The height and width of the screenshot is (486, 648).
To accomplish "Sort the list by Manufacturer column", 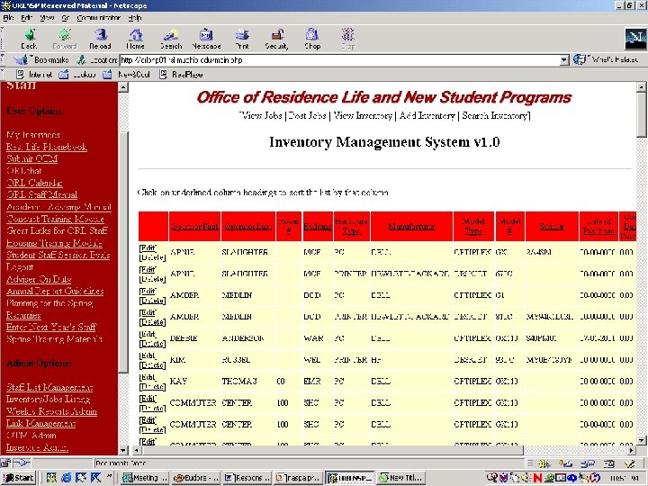I will [411, 226].
